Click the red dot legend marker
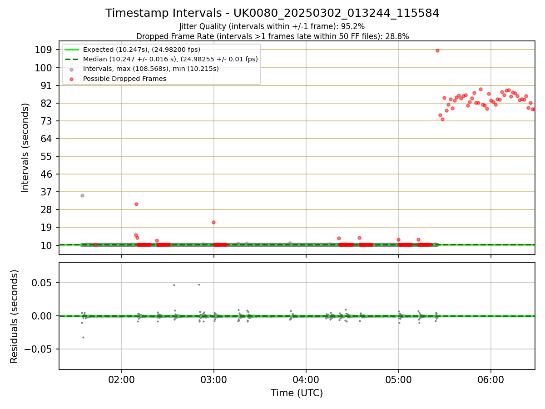545x409 pixels. pos(71,79)
